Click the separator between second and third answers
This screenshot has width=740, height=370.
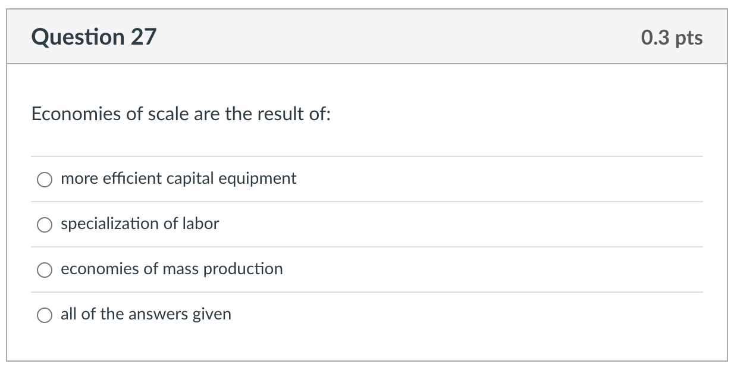click(369, 246)
